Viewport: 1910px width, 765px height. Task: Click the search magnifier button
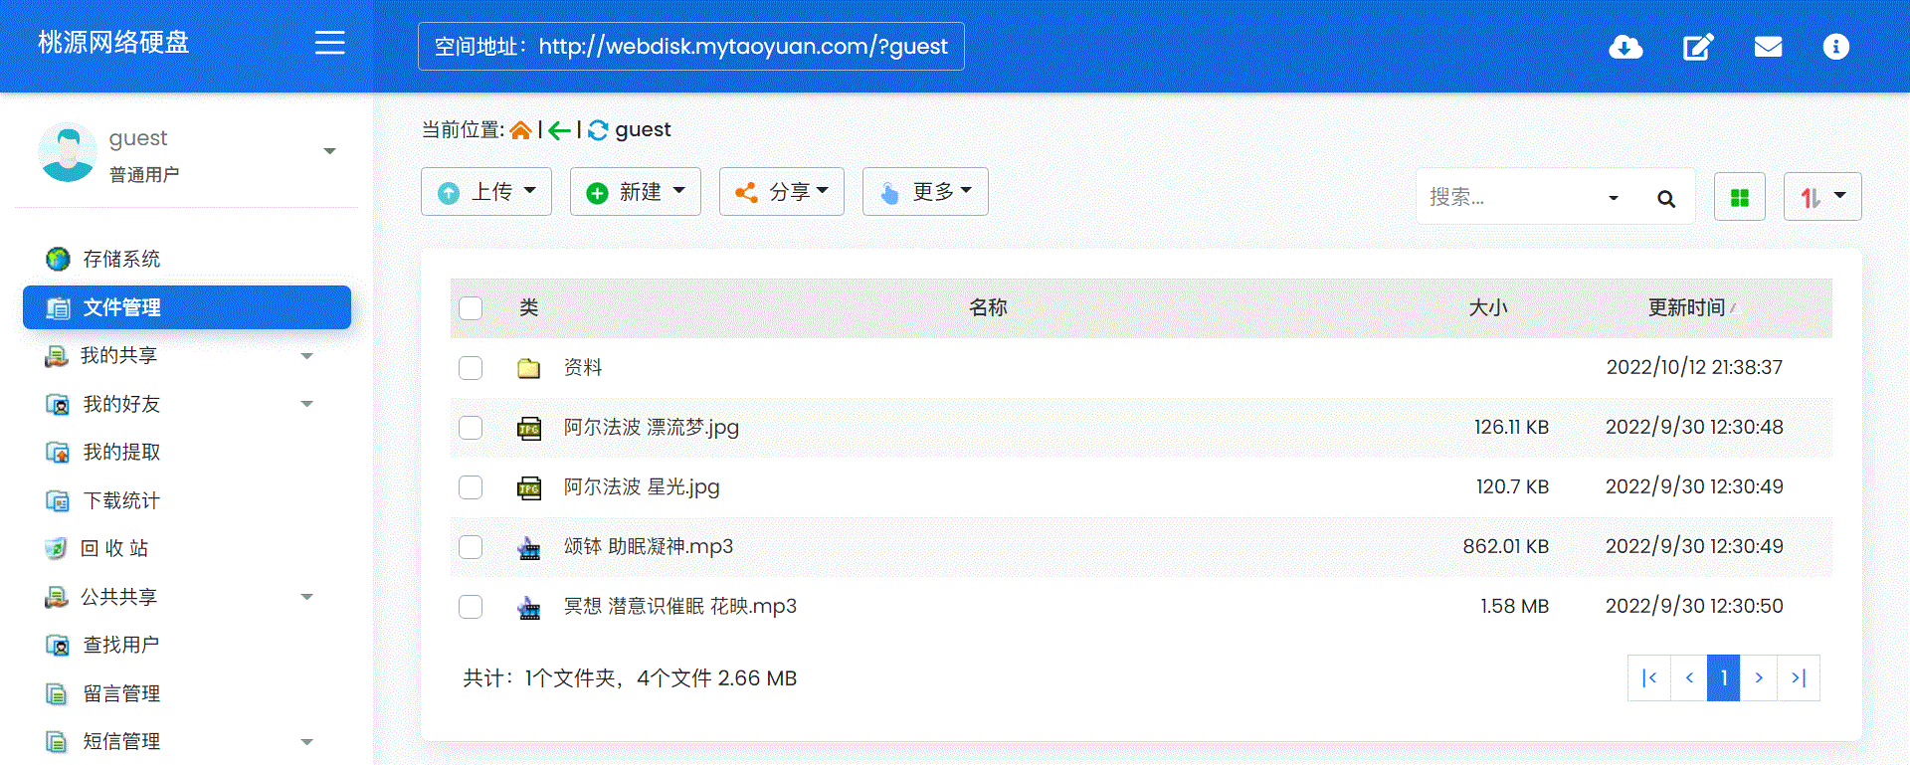pos(1666,198)
